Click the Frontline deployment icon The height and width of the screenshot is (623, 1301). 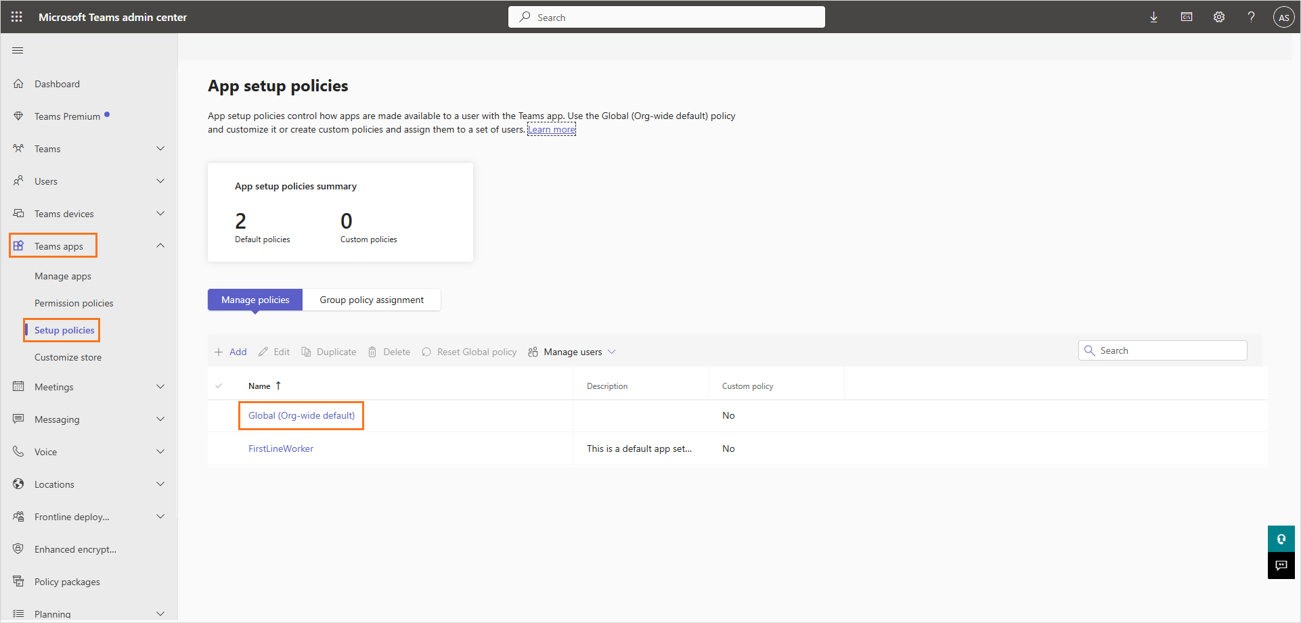tap(18, 516)
